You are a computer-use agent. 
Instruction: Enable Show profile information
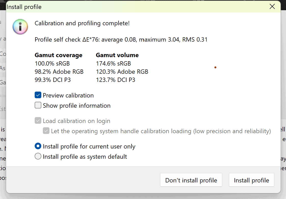pyautogui.click(x=38, y=106)
